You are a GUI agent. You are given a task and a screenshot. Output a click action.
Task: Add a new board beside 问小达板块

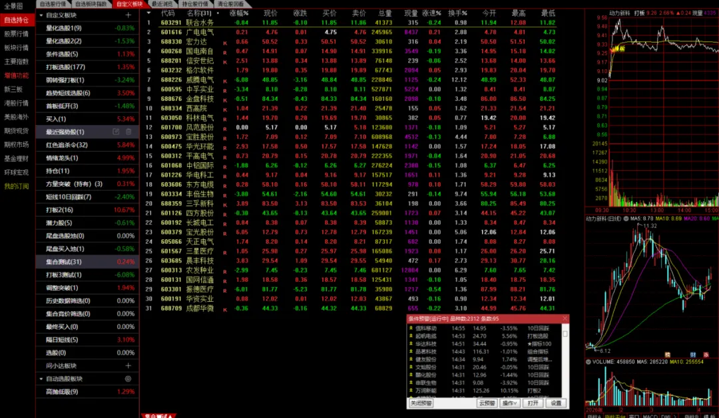[x=128, y=366]
